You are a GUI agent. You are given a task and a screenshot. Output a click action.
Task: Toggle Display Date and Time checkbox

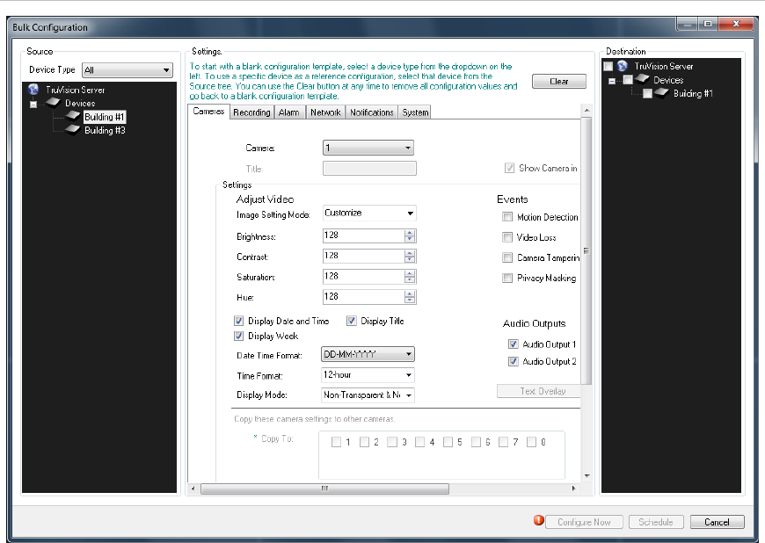238,321
